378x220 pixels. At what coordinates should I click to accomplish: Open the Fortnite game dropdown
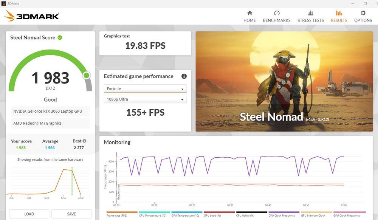coord(145,89)
